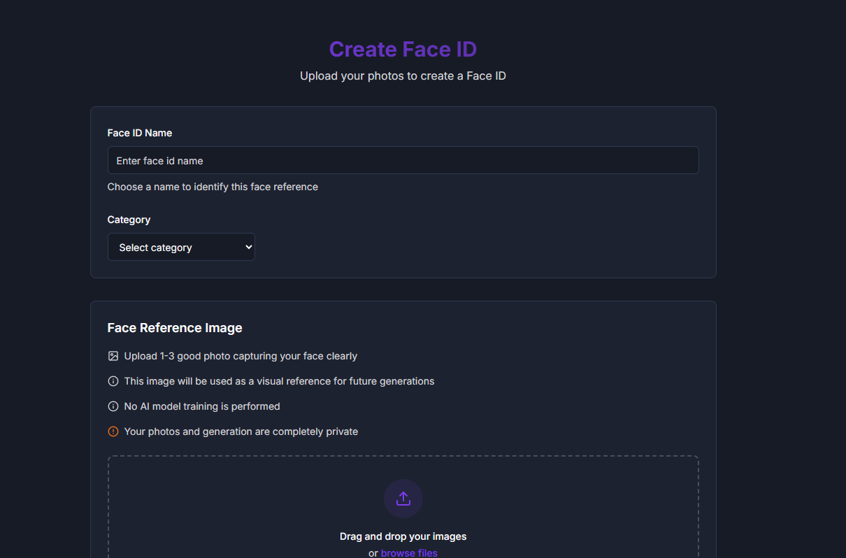846x558 pixels.
Task: Click the Face Reference Image section heading
Action: click(175, 328)
